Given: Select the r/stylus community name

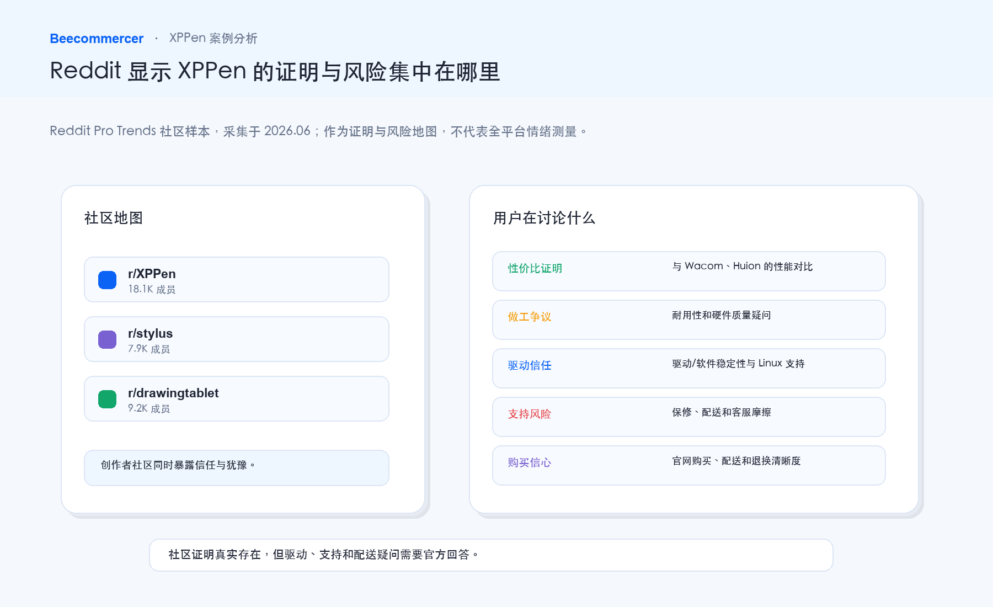Looking at the screenshot, I should 150,333.
